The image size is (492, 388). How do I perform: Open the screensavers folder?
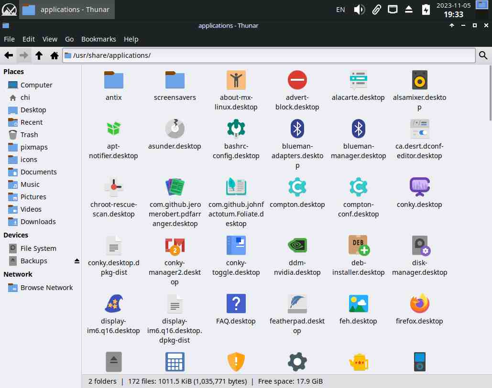pos(175,80)
